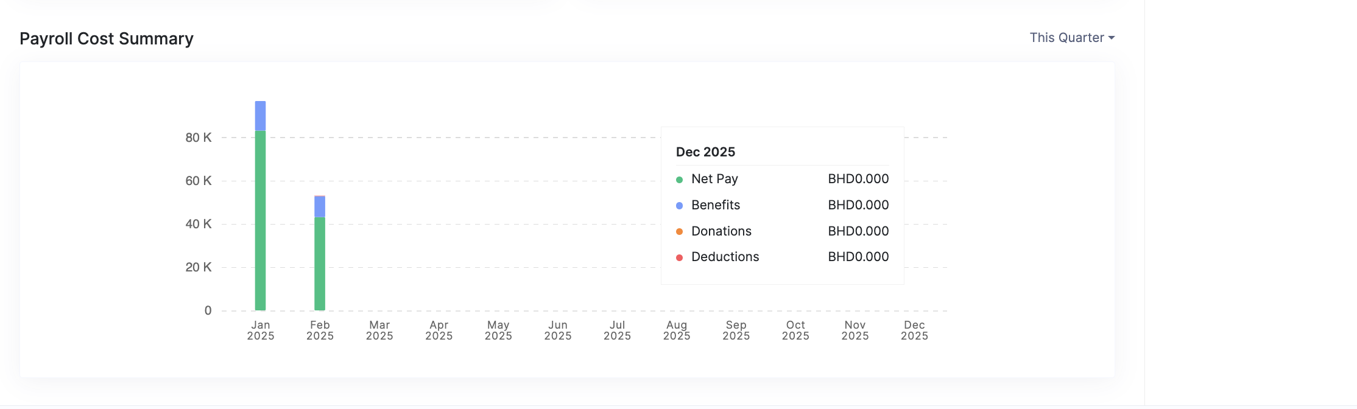The image size is (1357, 409).
Task: Click the Dec 2025 tooltip title
Action: click(x=705, y=152)
